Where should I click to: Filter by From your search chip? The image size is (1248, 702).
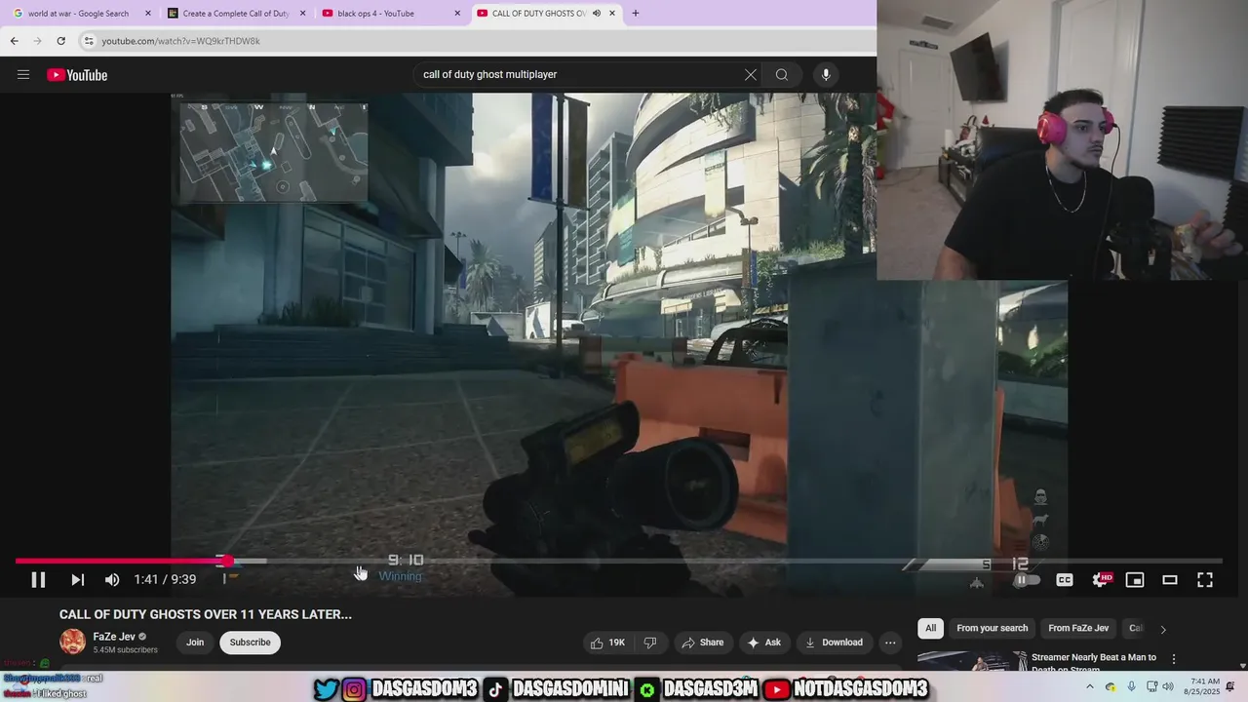pos(993,628)
